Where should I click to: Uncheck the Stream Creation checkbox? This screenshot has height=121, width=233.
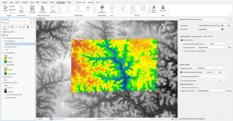181,40
